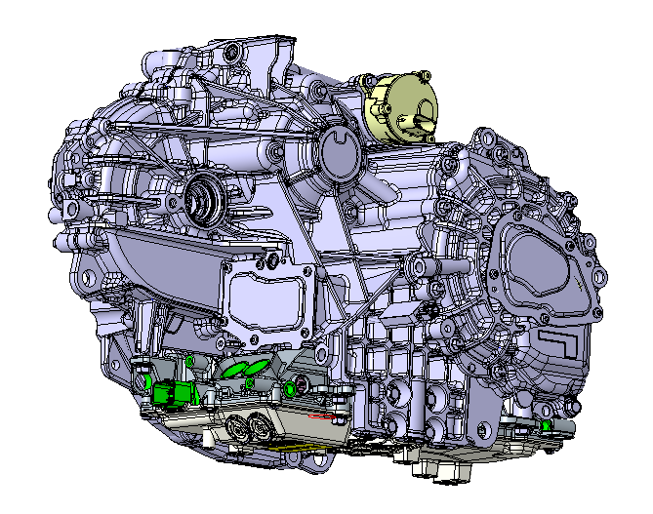Select the rectangular cover plate on front
Screen dimensions: 653x514
pos(266,301)
